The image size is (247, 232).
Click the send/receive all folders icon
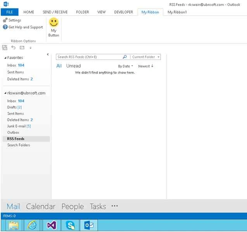pyautogui.click(x=5, y=47)
